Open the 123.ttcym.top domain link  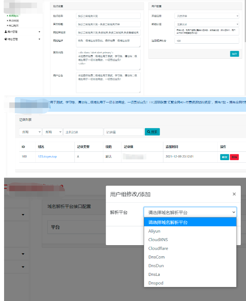pyautogui.click(x=47, y=156)
